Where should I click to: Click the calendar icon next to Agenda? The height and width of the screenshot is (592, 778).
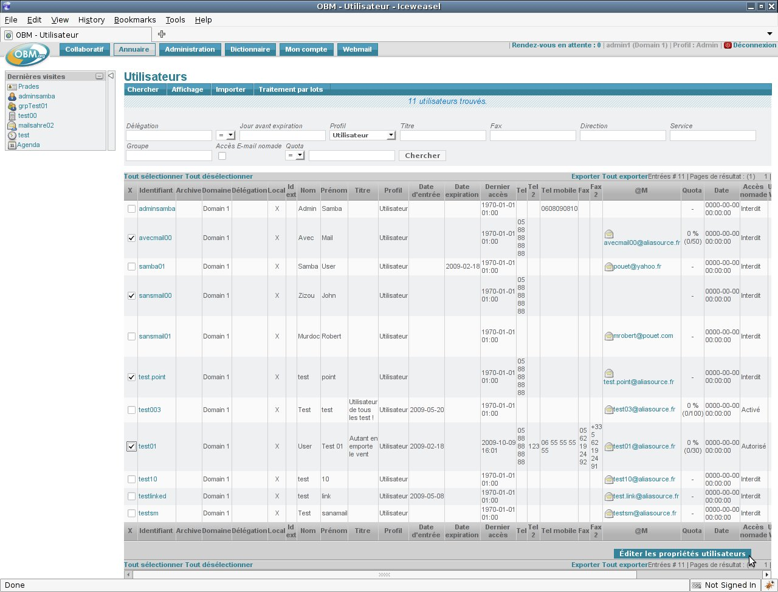pyautogui.click(x=12, y=145)
